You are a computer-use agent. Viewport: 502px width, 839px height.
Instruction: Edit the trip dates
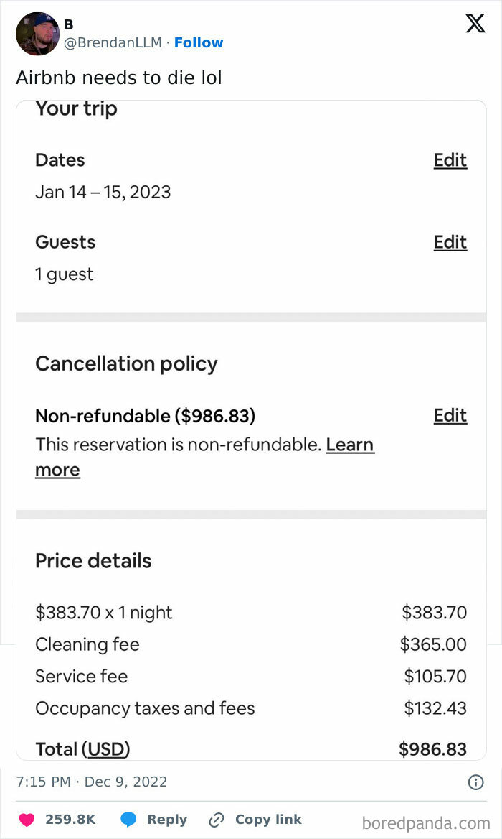(450, 160)
